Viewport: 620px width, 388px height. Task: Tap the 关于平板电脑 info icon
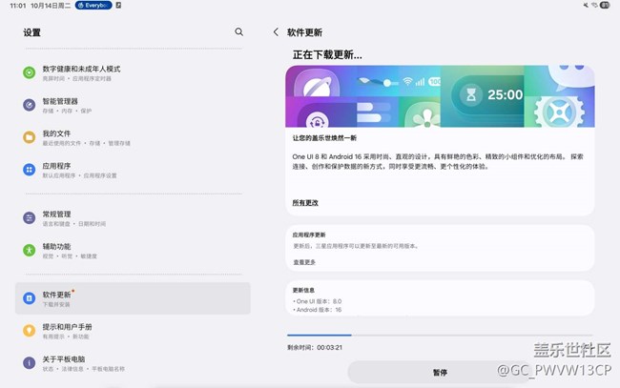click(x=30, y=362)
